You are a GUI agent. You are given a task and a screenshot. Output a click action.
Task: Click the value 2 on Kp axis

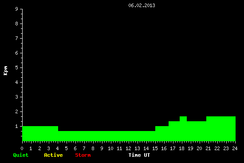(x=16, y=111)
